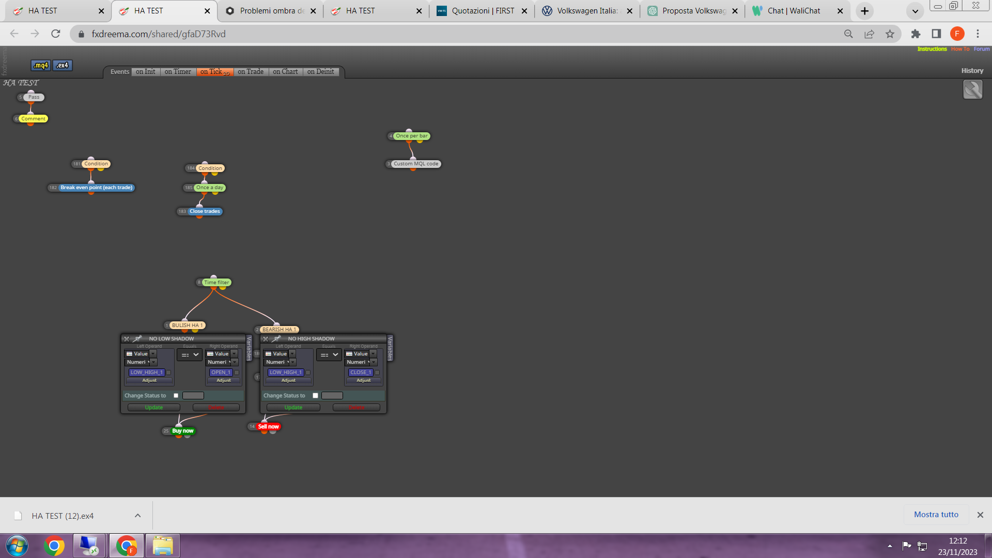Click Adjust under OPEN_1
Viewport: 992px width, 558px height.
(224, 380)
